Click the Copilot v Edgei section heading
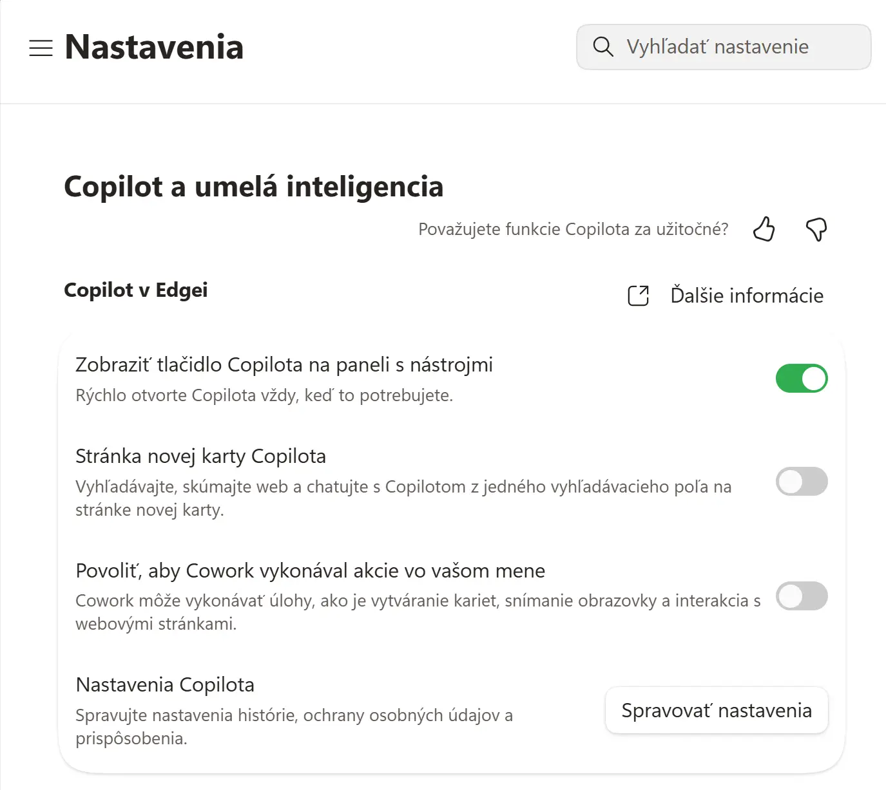This screenshot has height=790, width=886. (136, 290)
